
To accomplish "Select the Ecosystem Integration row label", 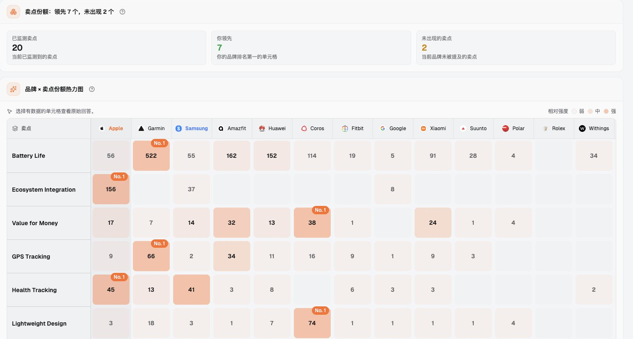I will (44, 190).
